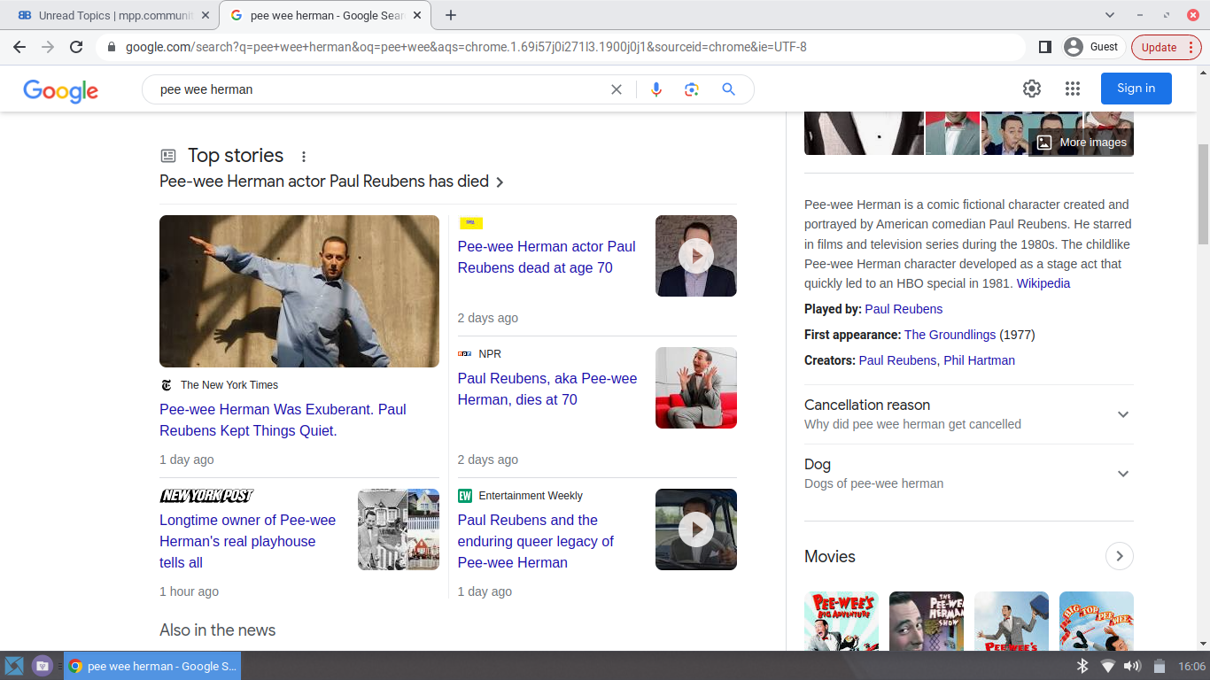Click the volume speaker tray icon
This screenshot has width=1210, height=680.
click(x=1132, y=666)
